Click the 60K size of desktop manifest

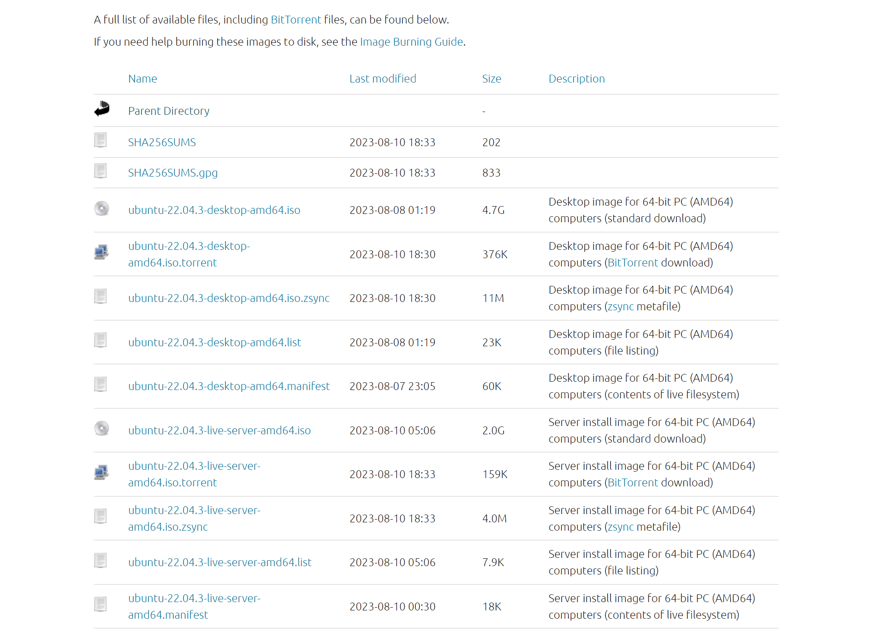(x=491, y=386)
